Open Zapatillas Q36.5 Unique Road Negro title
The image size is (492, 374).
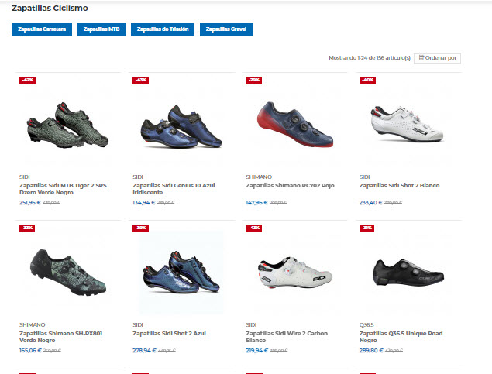click(401, 337)
